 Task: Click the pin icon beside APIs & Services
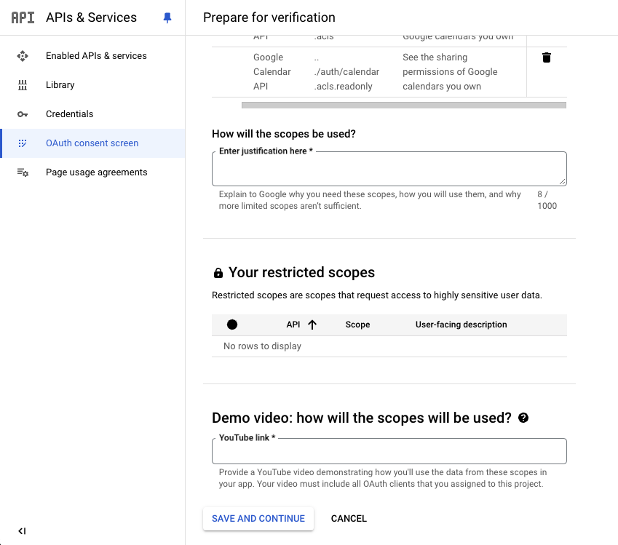167,17
